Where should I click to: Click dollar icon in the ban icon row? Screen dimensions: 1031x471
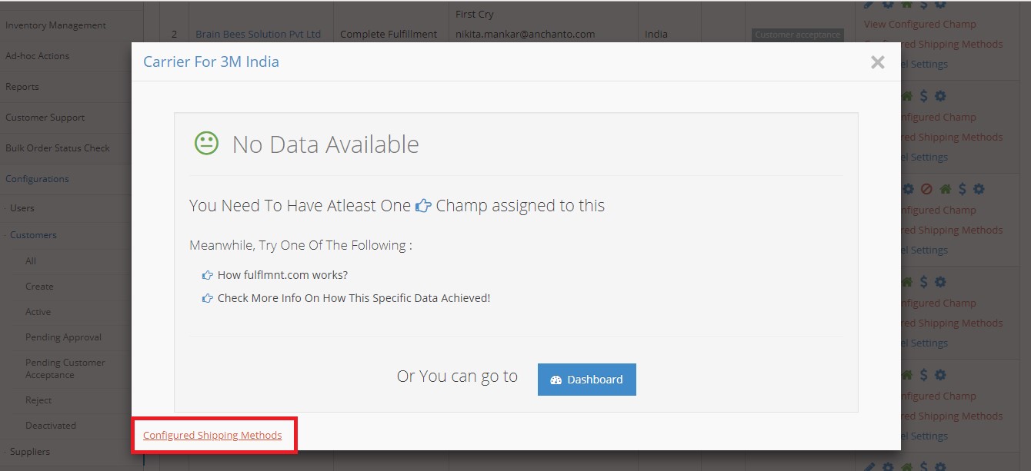coord(962,189)
